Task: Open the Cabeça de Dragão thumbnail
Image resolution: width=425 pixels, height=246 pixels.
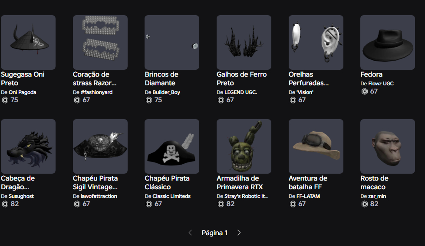Action: (28, 146)
